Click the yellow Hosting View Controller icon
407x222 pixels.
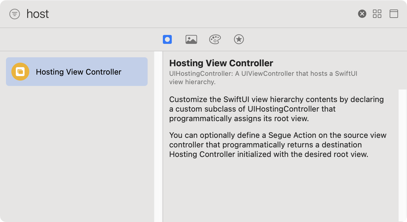point(20,72)
